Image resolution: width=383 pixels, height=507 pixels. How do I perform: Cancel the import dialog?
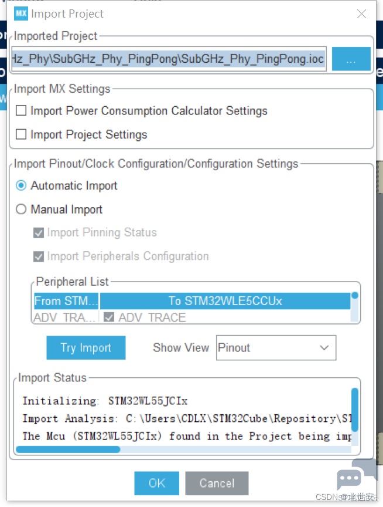click(x=217, y=483)
